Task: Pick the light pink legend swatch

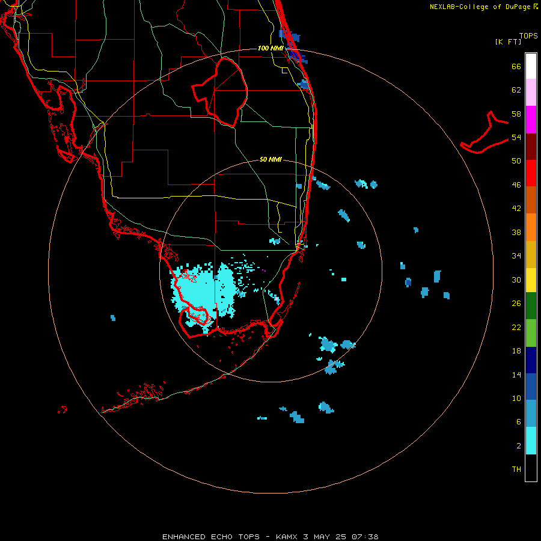Action: click(x=531, y=93)
